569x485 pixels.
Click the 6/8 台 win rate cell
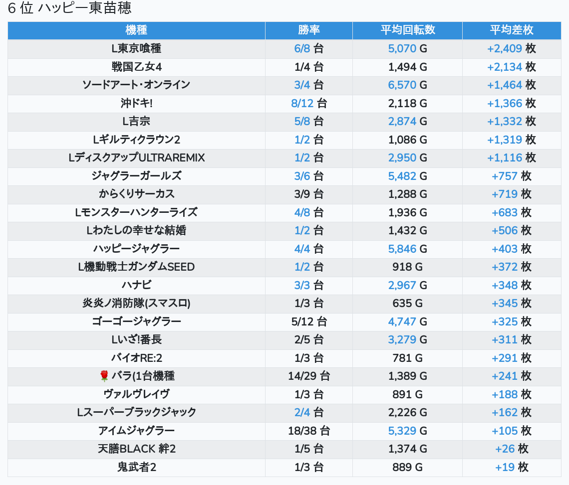[x=309, y=48]
